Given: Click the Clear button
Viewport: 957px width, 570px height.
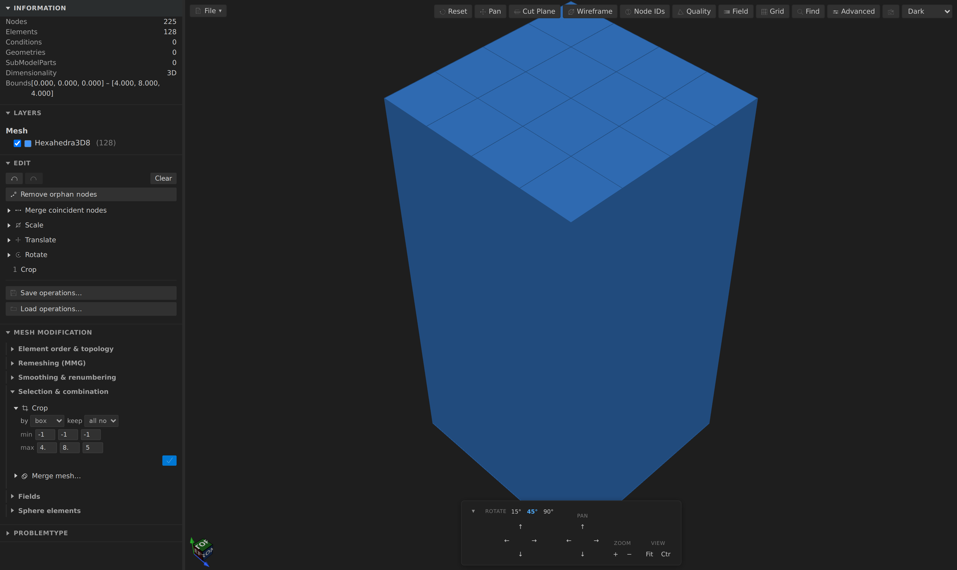Looking at the screenshot, I should click(x=163, y=178).
